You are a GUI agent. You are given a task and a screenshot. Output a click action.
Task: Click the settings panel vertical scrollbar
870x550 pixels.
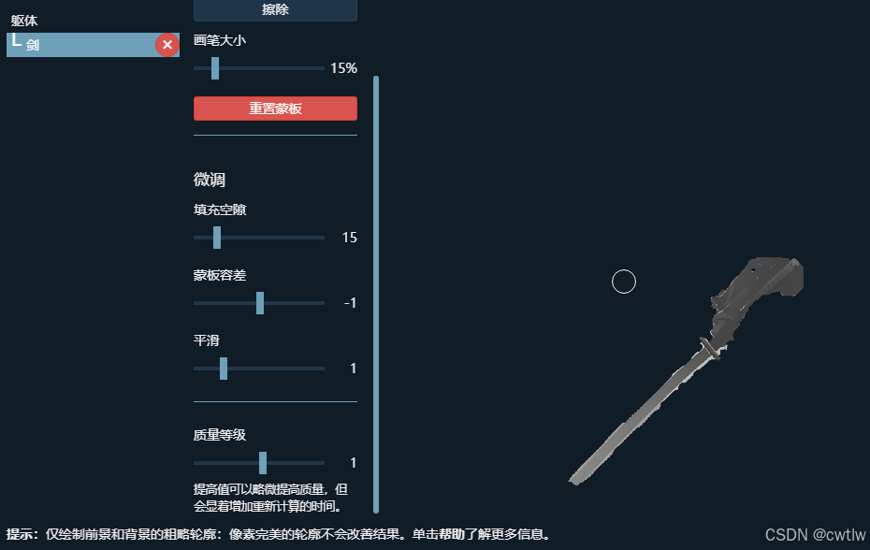pos(376,294)
